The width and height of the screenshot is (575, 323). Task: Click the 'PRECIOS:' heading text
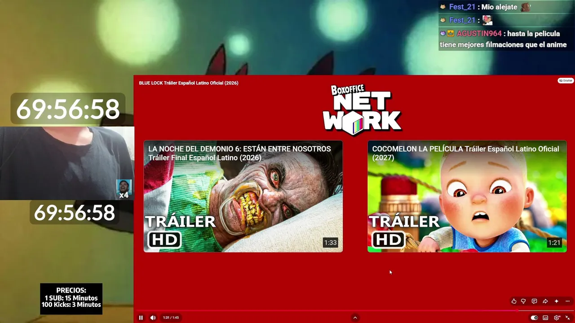tap(71, 290)
